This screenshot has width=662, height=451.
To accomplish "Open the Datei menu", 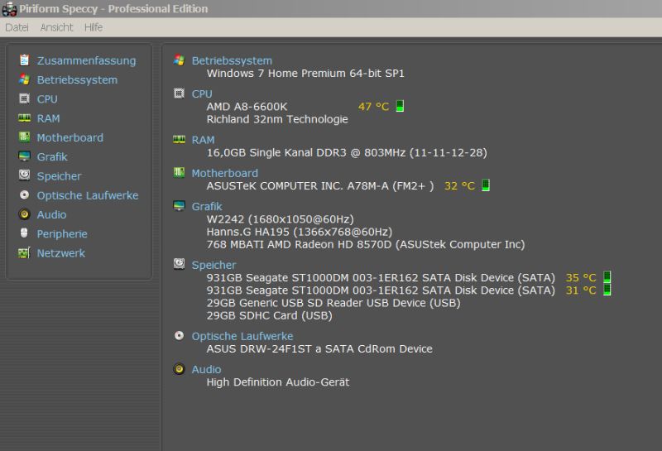I will coord(17,27).
